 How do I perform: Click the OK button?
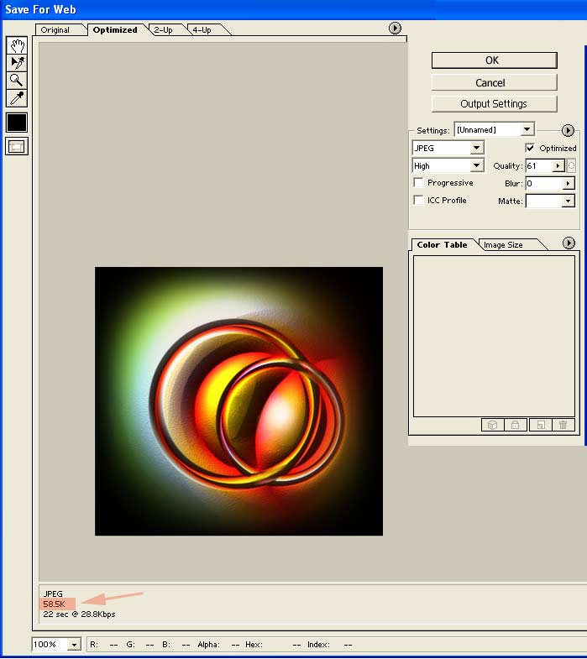(x=494, y=60)
